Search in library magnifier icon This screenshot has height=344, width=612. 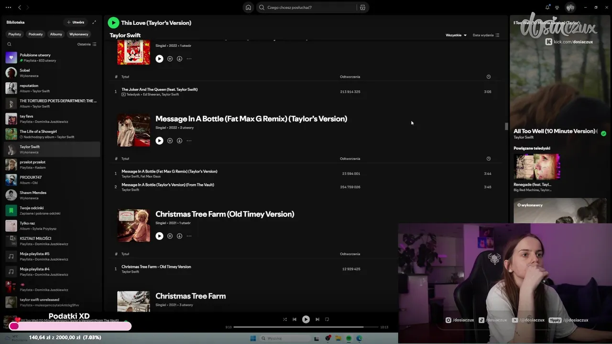pyautogui.click(x=9, y=44)
